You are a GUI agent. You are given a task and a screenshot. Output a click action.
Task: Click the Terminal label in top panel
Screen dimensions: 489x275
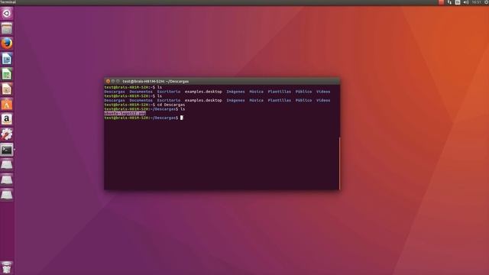(x=8, y=2)
